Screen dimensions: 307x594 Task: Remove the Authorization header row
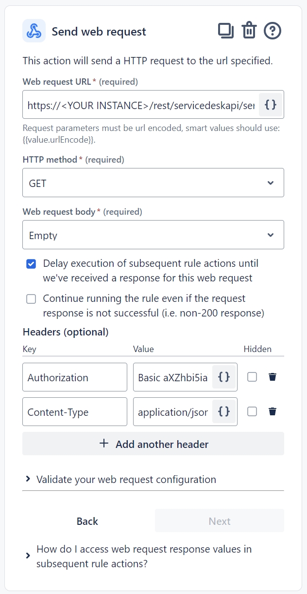click(273, 377)
